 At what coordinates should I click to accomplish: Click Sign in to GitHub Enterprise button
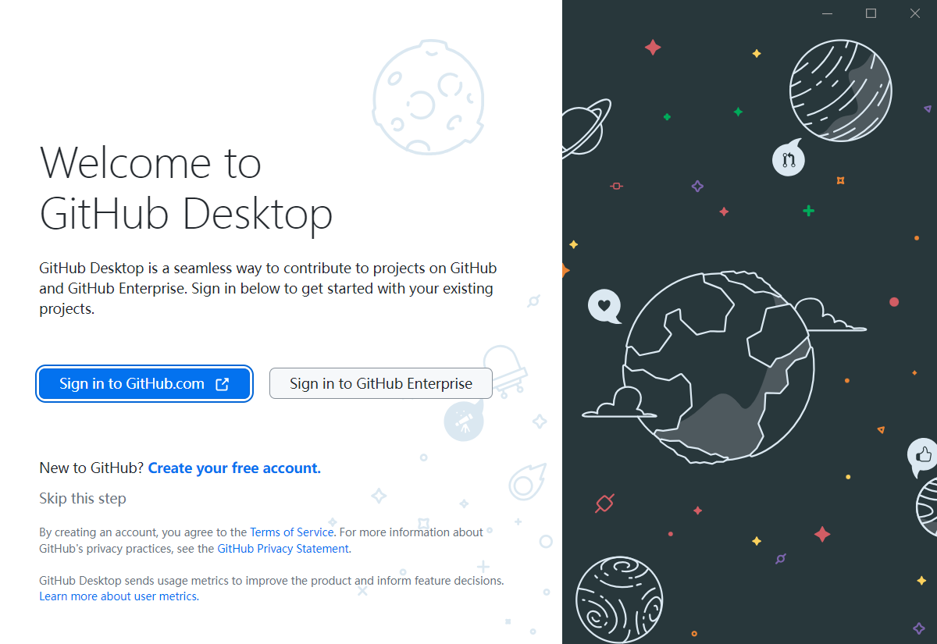[x=381, y=383]
